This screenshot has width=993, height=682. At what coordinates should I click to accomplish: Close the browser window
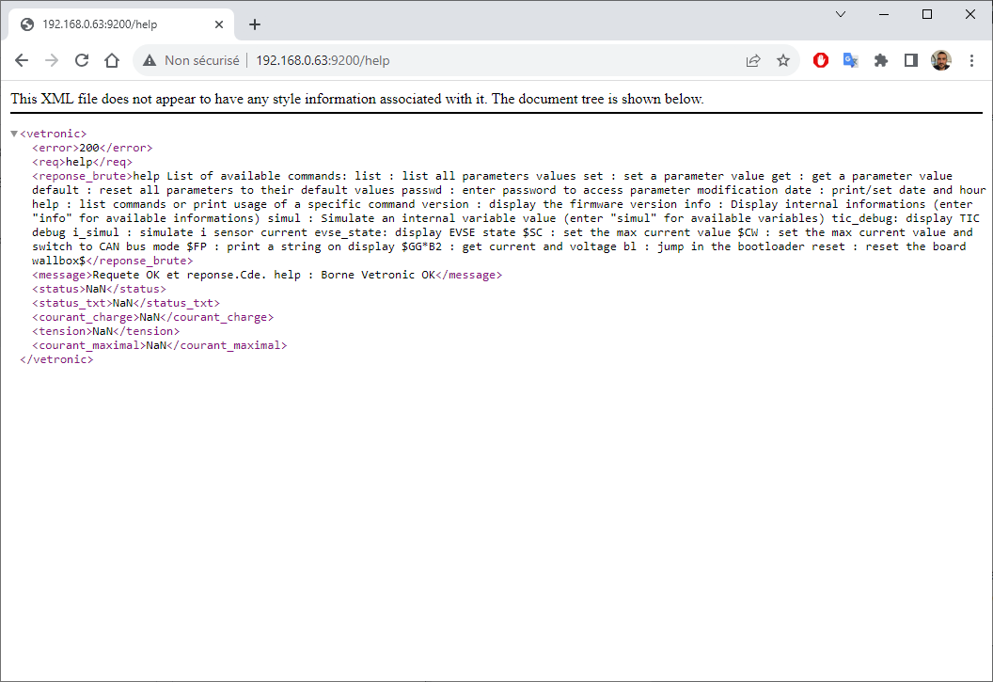tap(970, 14)
